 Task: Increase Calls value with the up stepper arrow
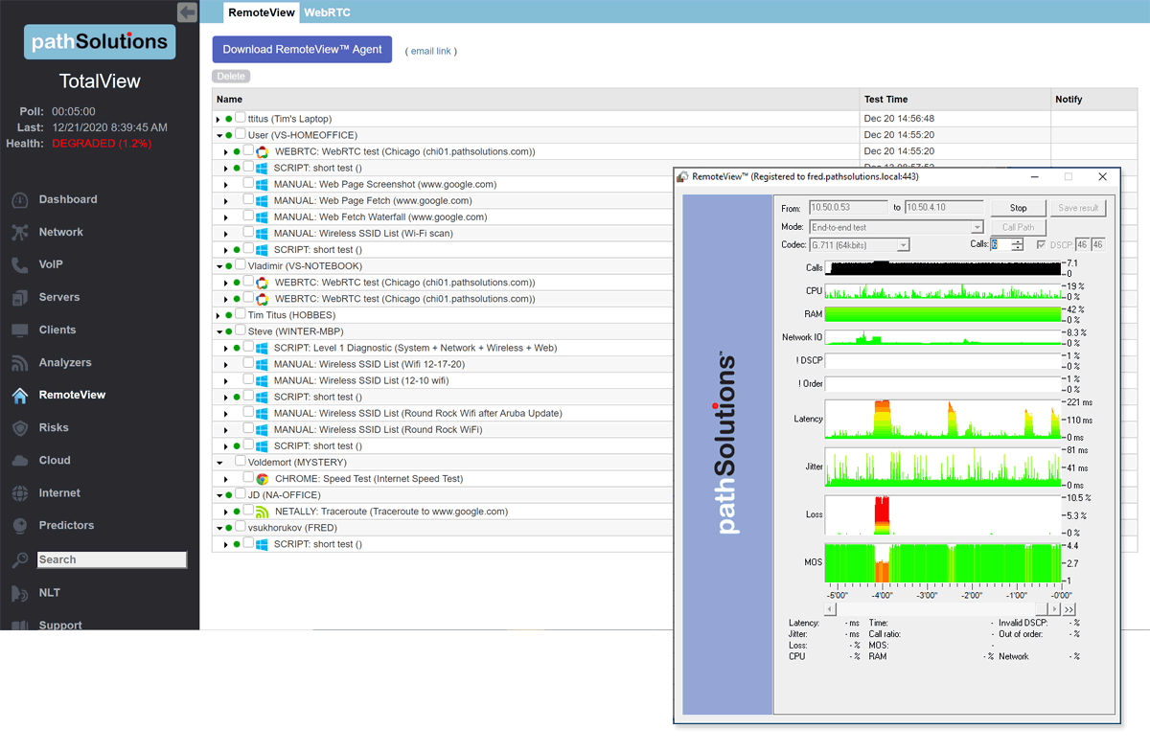(x=1016, y=239)
